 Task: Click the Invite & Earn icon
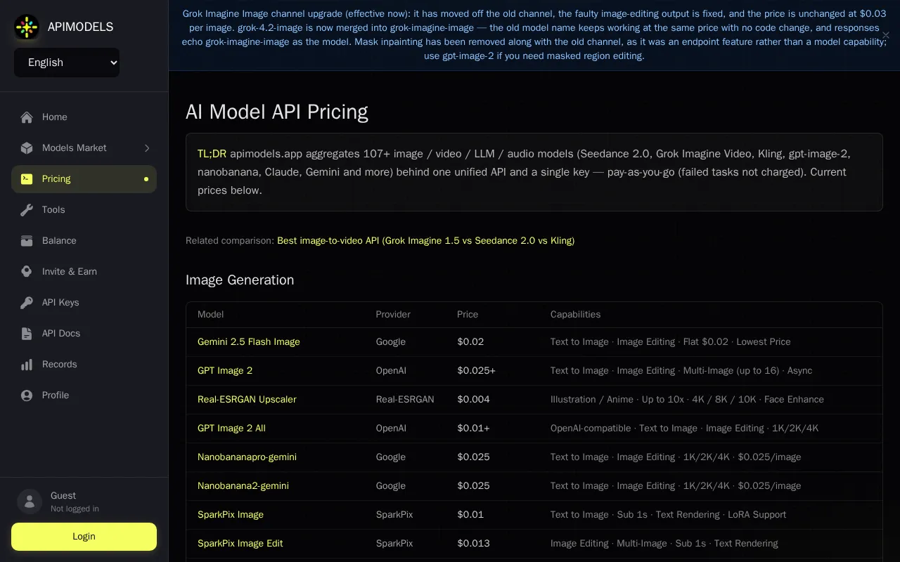[x=27, y=272]
